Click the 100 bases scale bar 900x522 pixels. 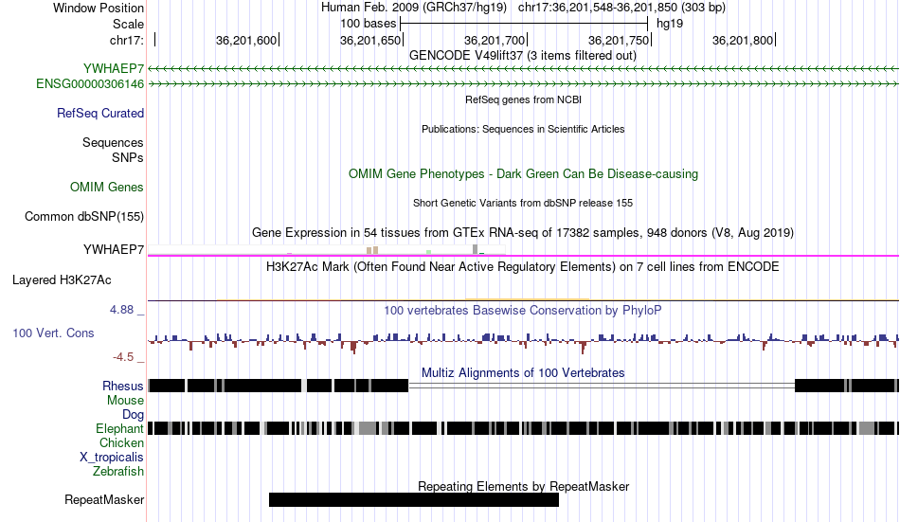pyautogui.click(x=524, y=24)
